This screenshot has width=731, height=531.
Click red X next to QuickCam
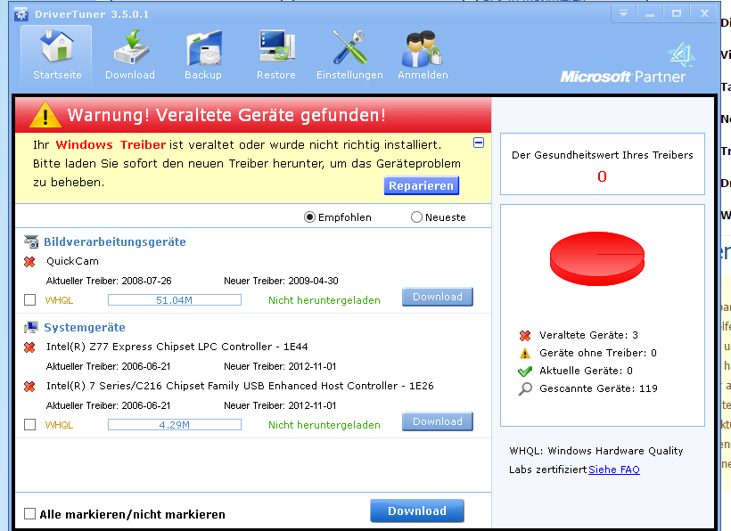point(29,262)
